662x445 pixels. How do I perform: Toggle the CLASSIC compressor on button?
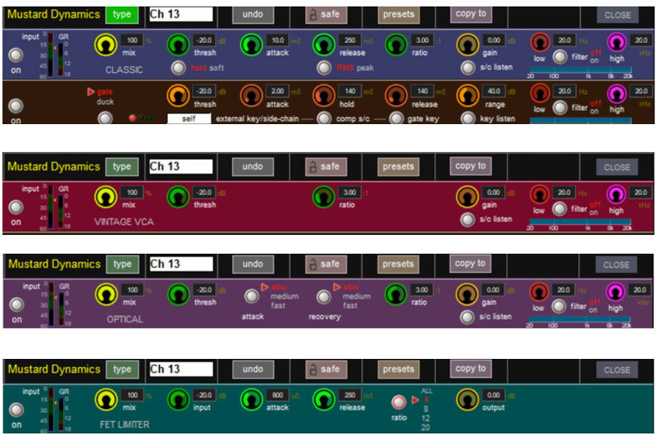pyautogui.click(x=16, y=55)
